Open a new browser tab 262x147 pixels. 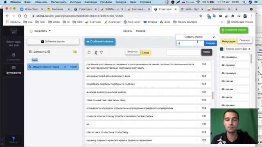[236, 9]
